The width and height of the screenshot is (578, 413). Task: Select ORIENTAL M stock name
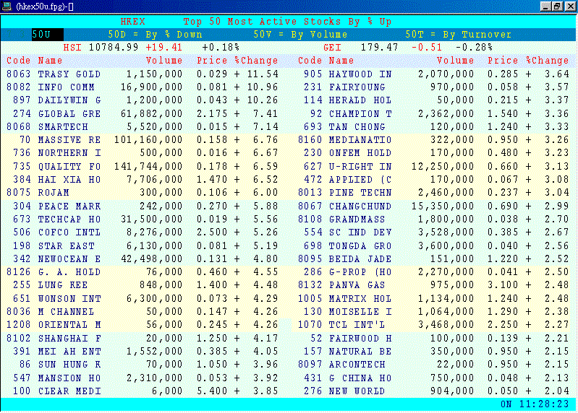tap(69, 325)
